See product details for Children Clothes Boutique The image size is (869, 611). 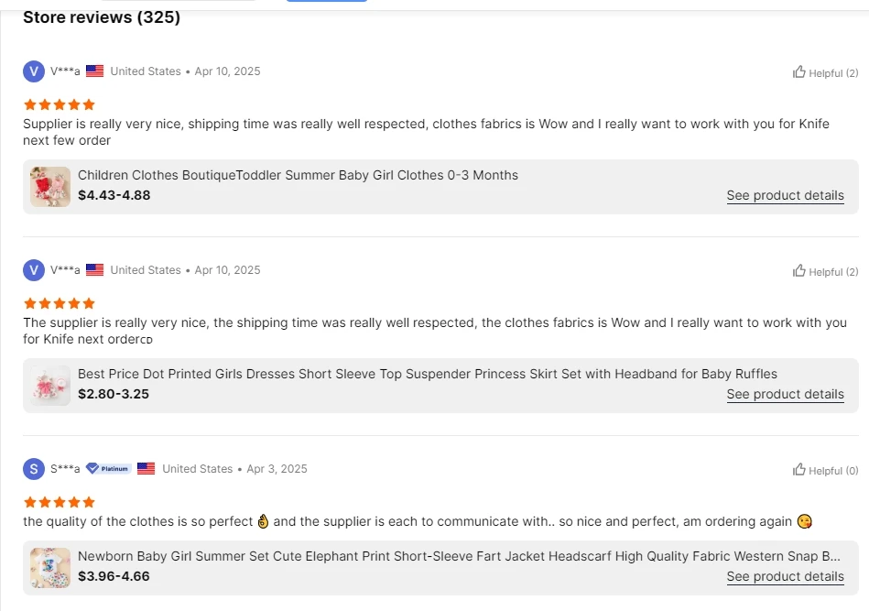pyautogui.click(x=785, y=195)
